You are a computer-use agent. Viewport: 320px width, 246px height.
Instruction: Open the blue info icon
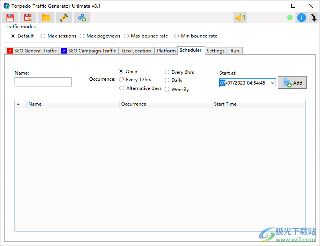301,18
